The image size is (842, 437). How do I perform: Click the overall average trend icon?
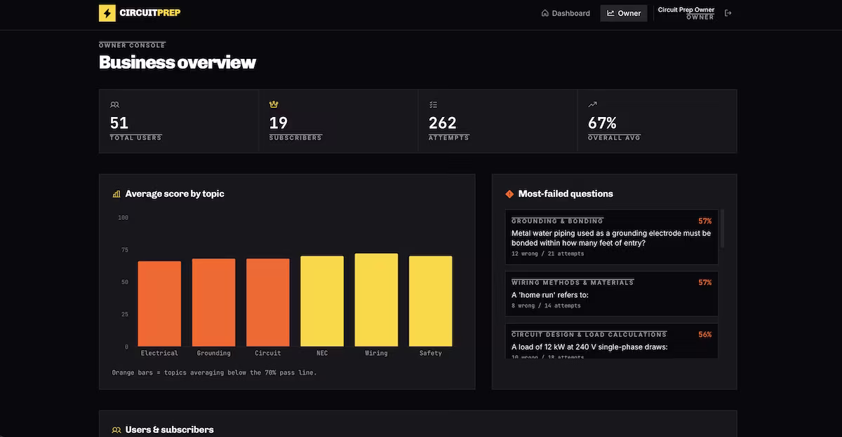pyautogui.click(x=592, y=104)
